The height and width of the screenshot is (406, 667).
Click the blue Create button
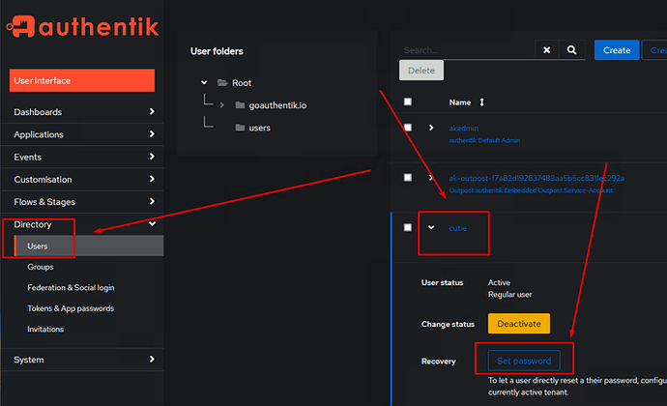pos(617,50)
